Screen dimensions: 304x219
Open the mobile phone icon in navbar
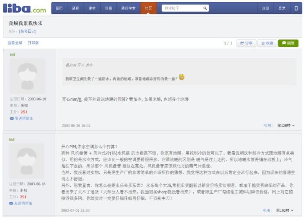tap(296, 8)
